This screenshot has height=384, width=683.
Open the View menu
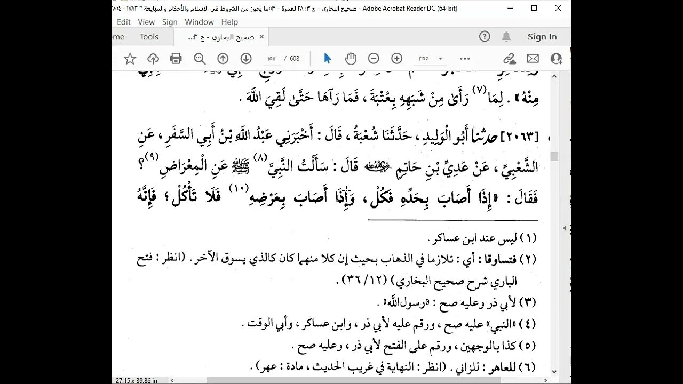click(x=146, y=22)
